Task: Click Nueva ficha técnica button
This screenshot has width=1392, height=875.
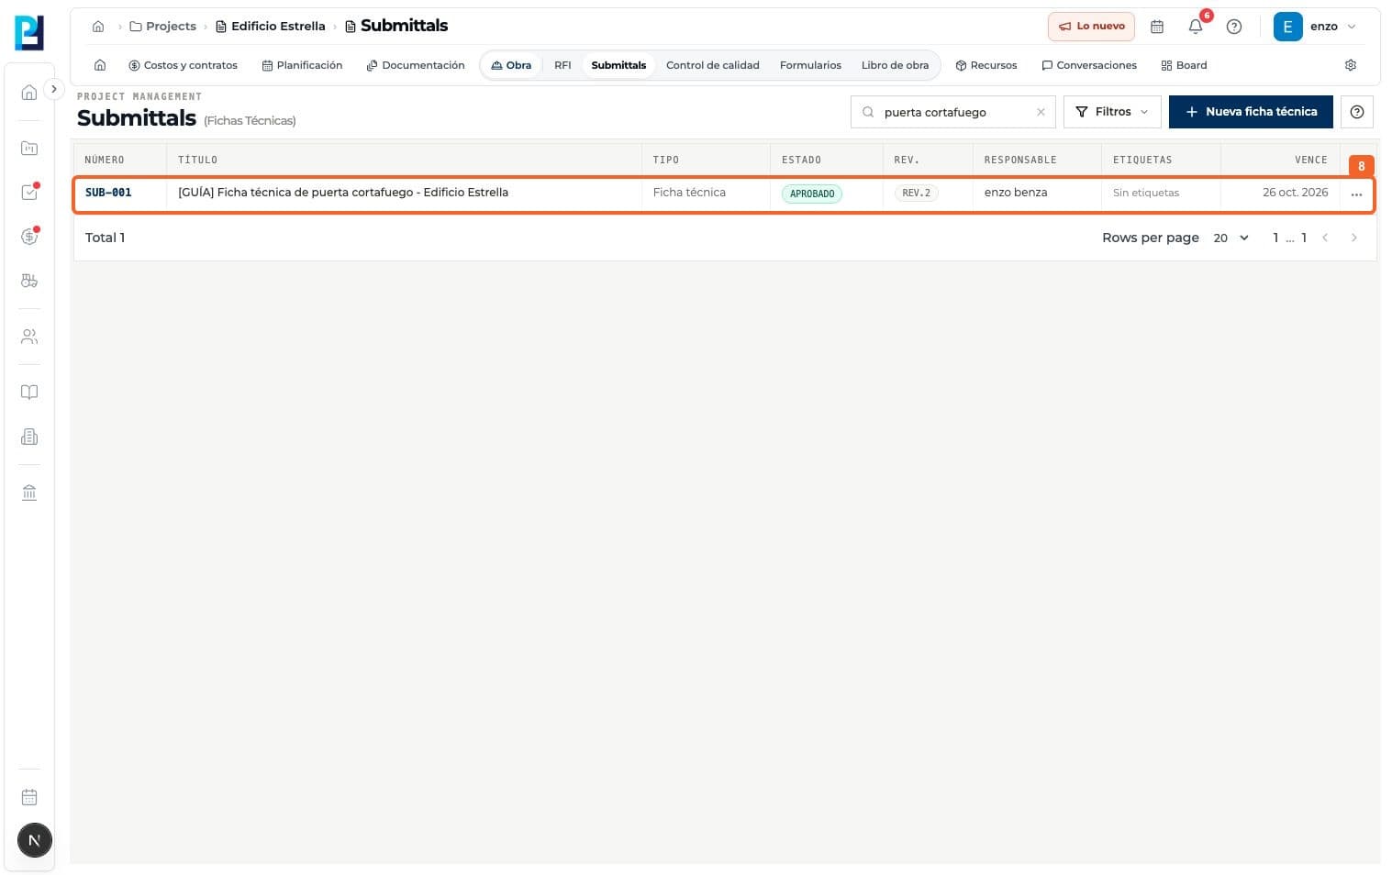Action: 1251,112
